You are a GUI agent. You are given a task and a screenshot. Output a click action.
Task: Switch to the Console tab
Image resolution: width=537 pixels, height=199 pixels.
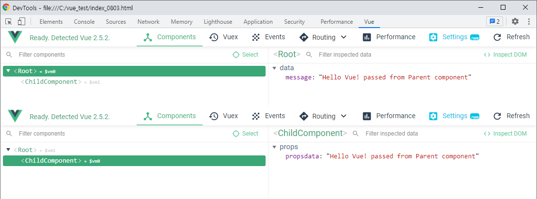(x=84, y=21)
